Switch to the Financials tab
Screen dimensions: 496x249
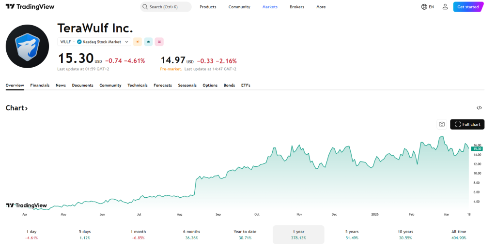coord(40,85)
